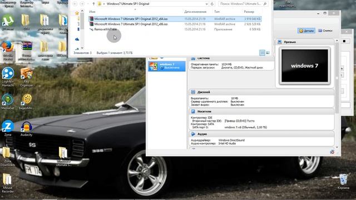Viewport: 356px width, 200px height.
Task: Click the Аудио section header
Action: (x=261, y=134)
